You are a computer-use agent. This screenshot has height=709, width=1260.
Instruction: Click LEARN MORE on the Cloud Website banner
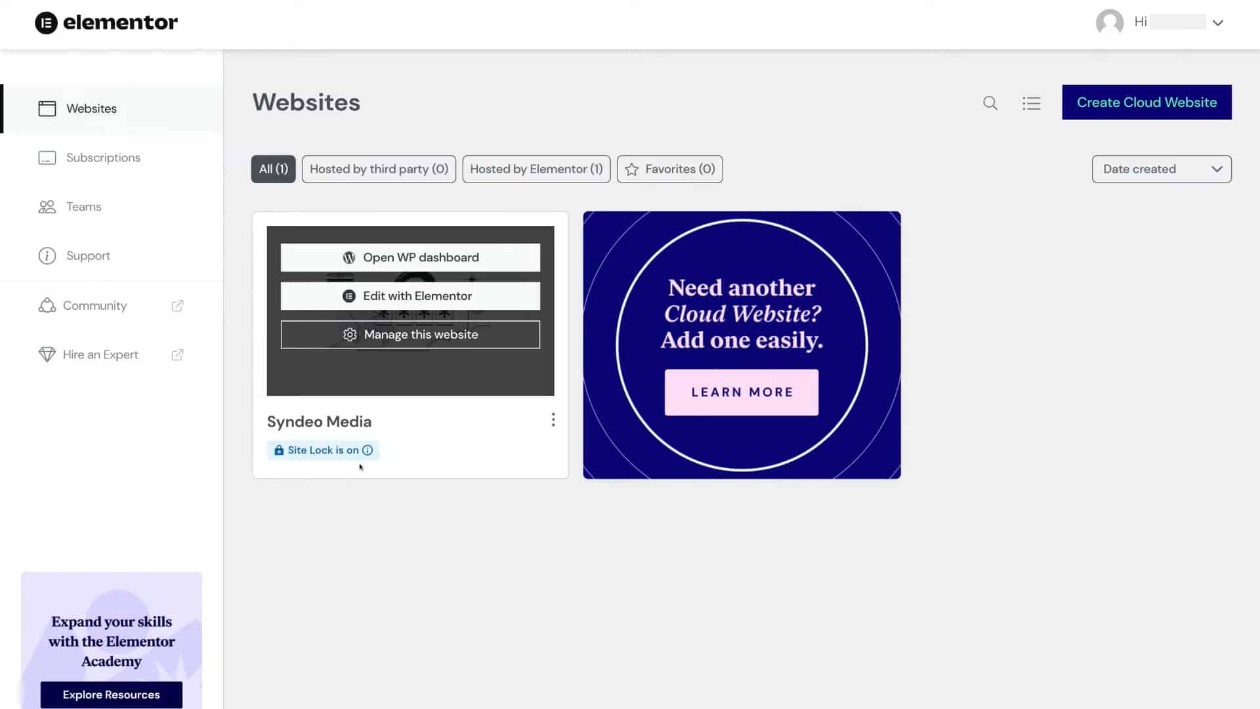coord(742,393)
